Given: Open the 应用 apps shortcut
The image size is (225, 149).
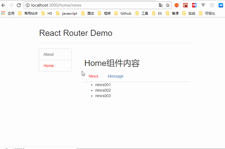Looking at the screenshot, I should [x=8, y=13].
